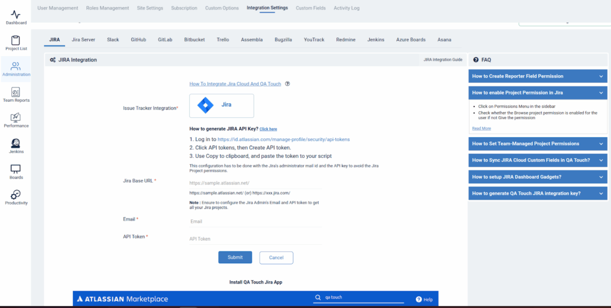611x308 pixels.
Task: Follow the Click here API key link
Action: pos(268,129)
